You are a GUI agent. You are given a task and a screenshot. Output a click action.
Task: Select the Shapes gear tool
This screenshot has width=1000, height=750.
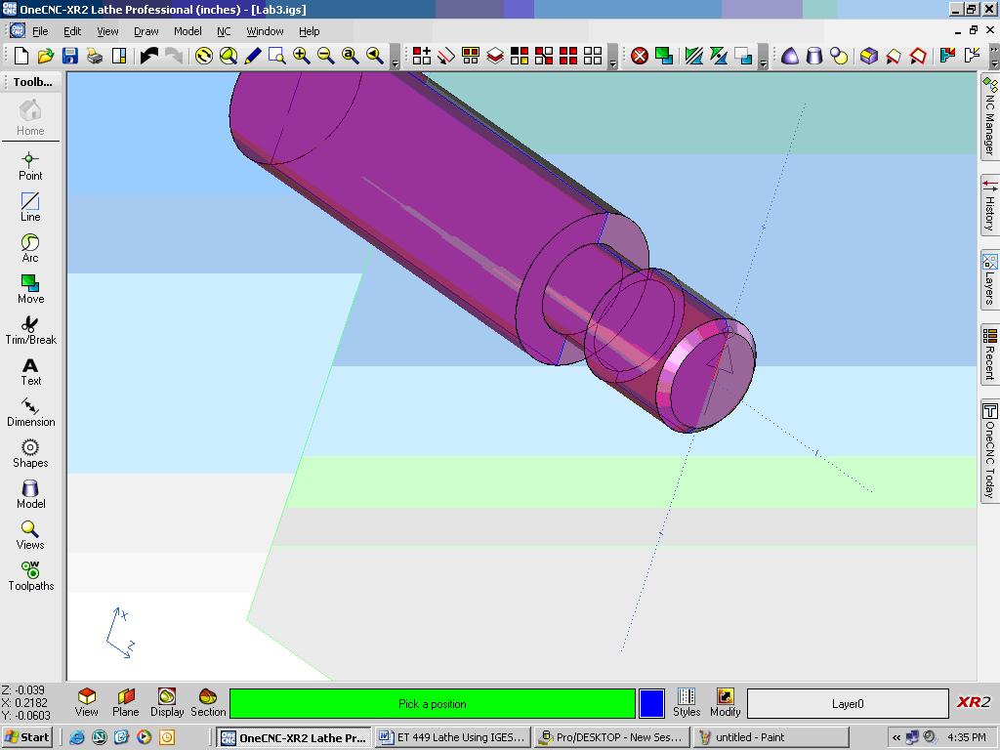(x=30, y=452)
